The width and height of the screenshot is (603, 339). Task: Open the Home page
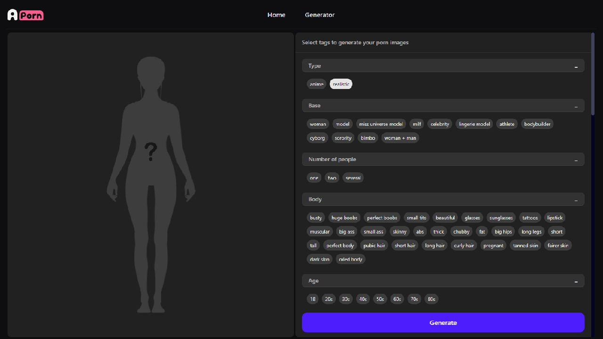pos(276,15)
